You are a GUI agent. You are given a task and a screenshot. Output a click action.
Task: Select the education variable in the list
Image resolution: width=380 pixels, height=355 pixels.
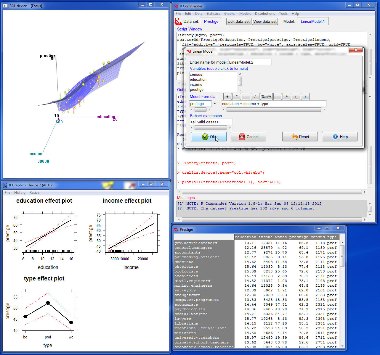(213, 80)
